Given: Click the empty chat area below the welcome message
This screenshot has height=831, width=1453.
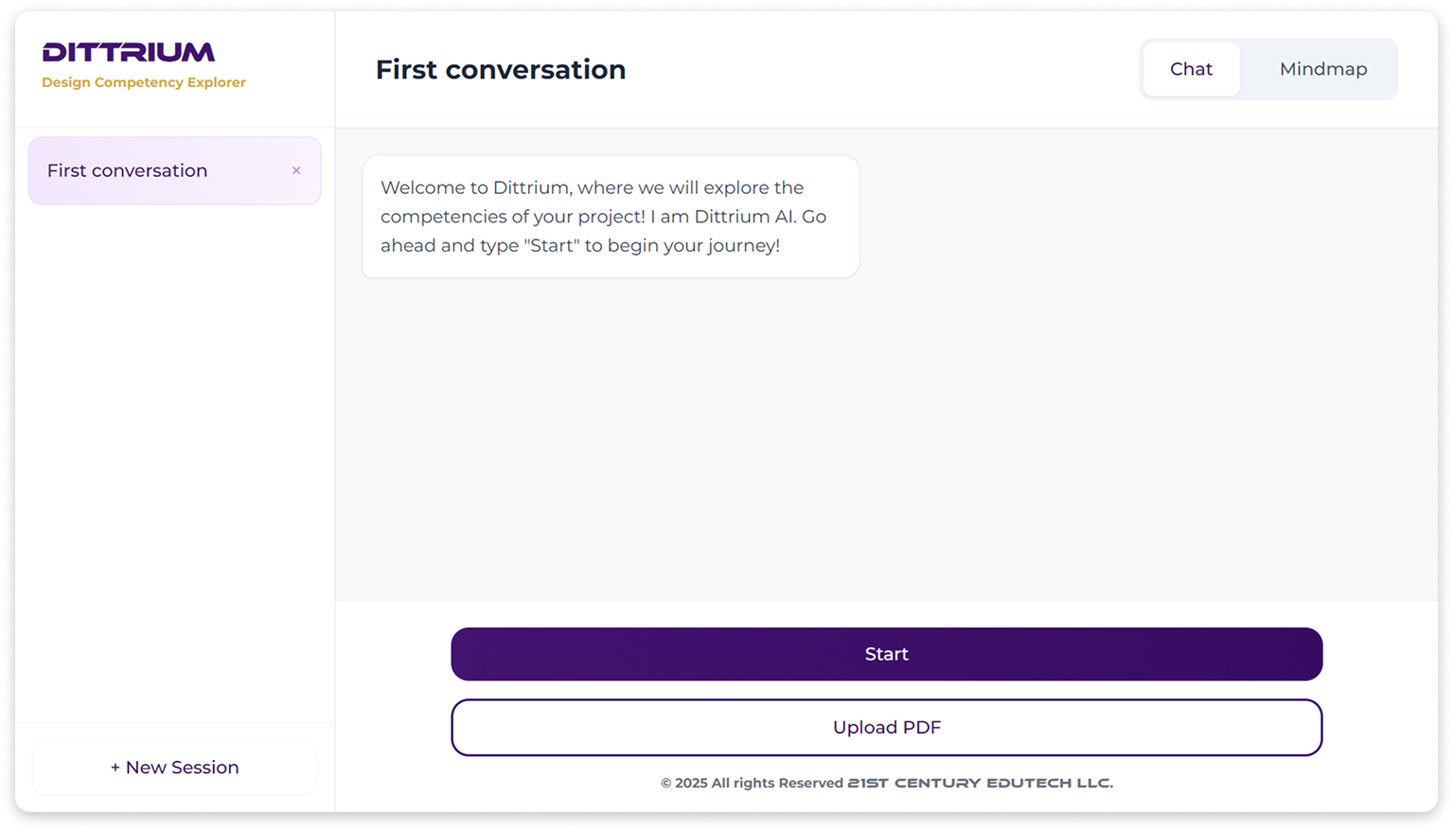Looking at the screenshot, I should point(886,435).
